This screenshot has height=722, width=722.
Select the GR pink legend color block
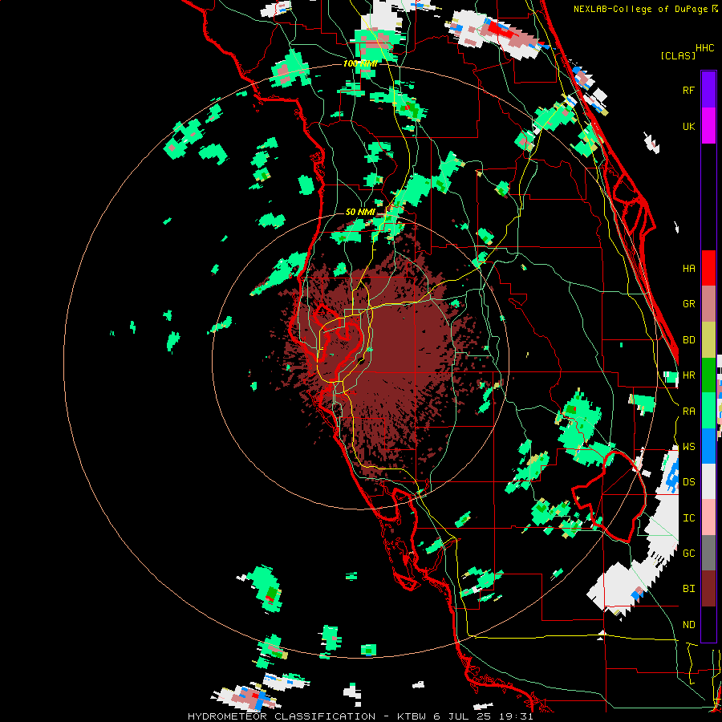(708, 304)
